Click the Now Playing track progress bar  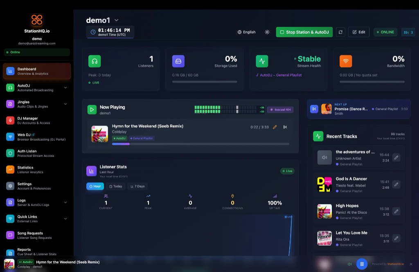click(x=200, y=144)
